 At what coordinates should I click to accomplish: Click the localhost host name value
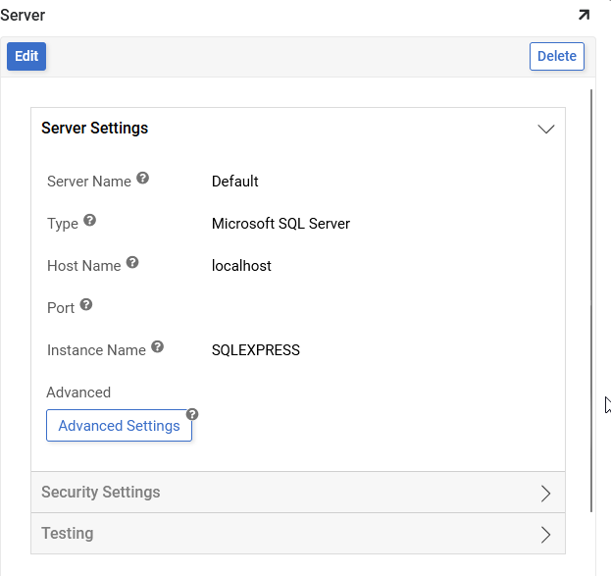(241, 266)
